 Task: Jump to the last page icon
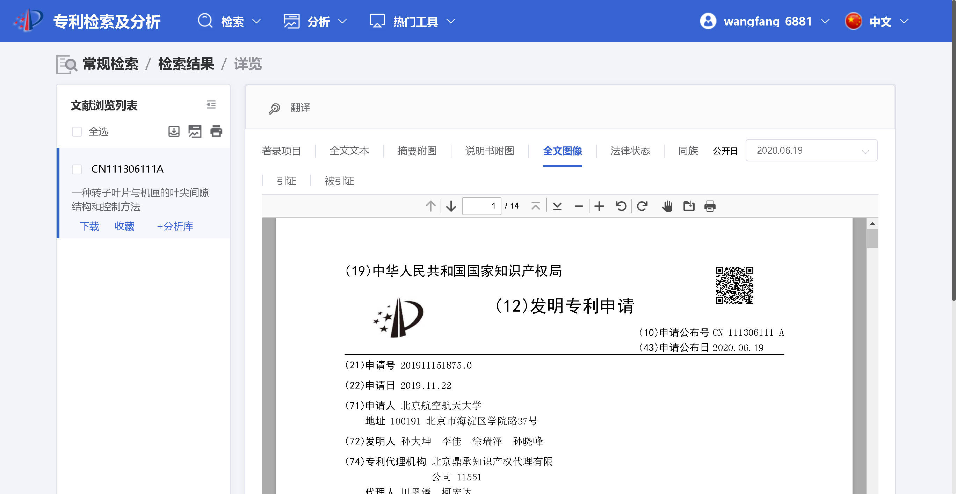coord(557,206)
